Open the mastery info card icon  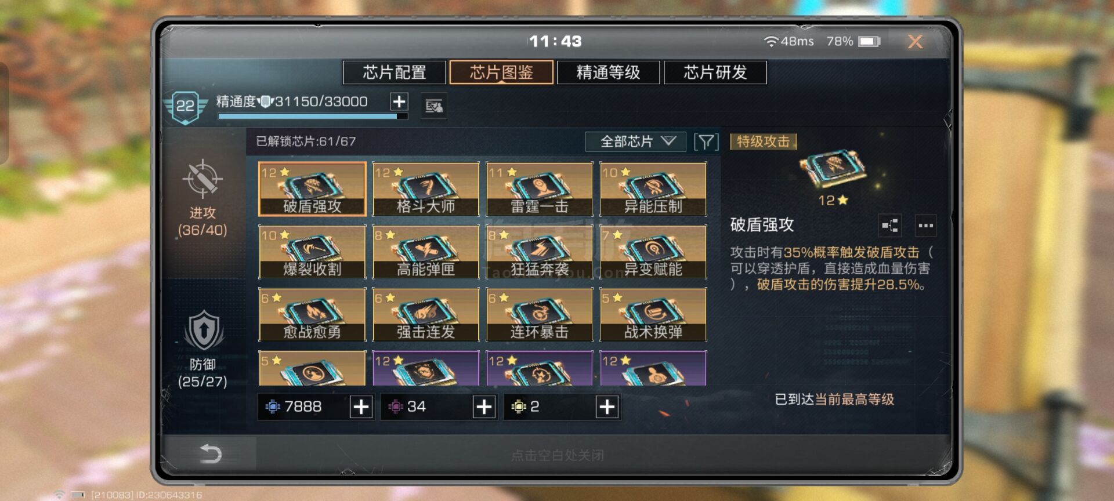point(434,106)
